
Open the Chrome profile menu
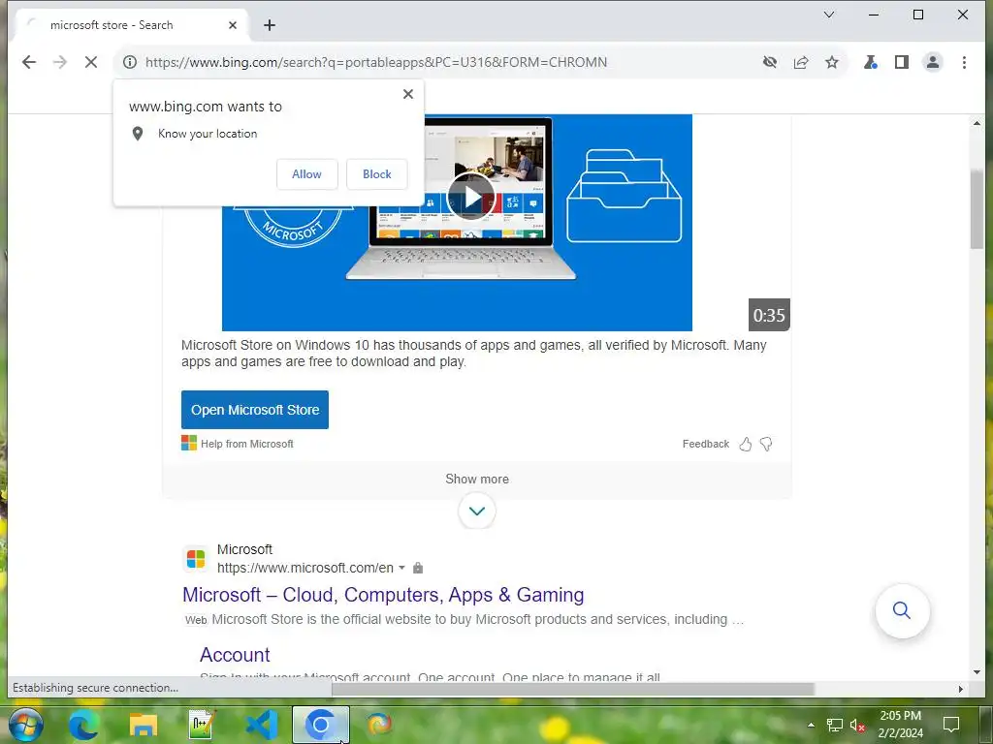(x=933, y=62)
